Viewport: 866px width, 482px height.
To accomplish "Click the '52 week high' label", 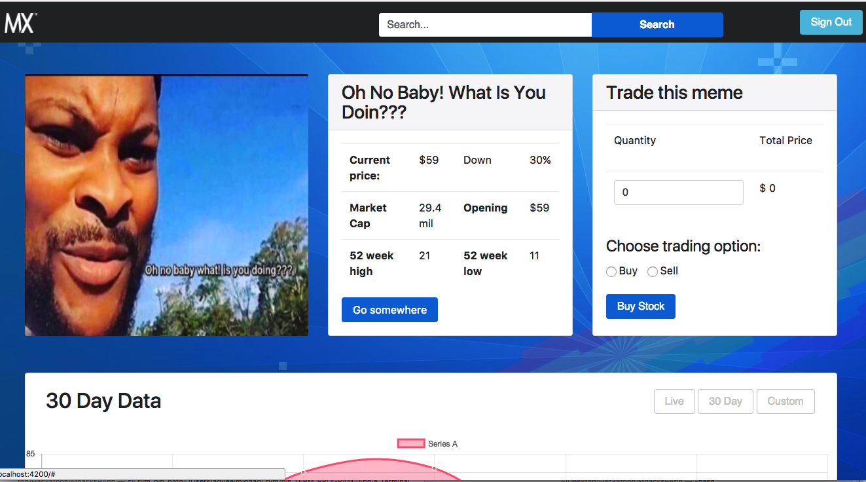I will (371, 263).
